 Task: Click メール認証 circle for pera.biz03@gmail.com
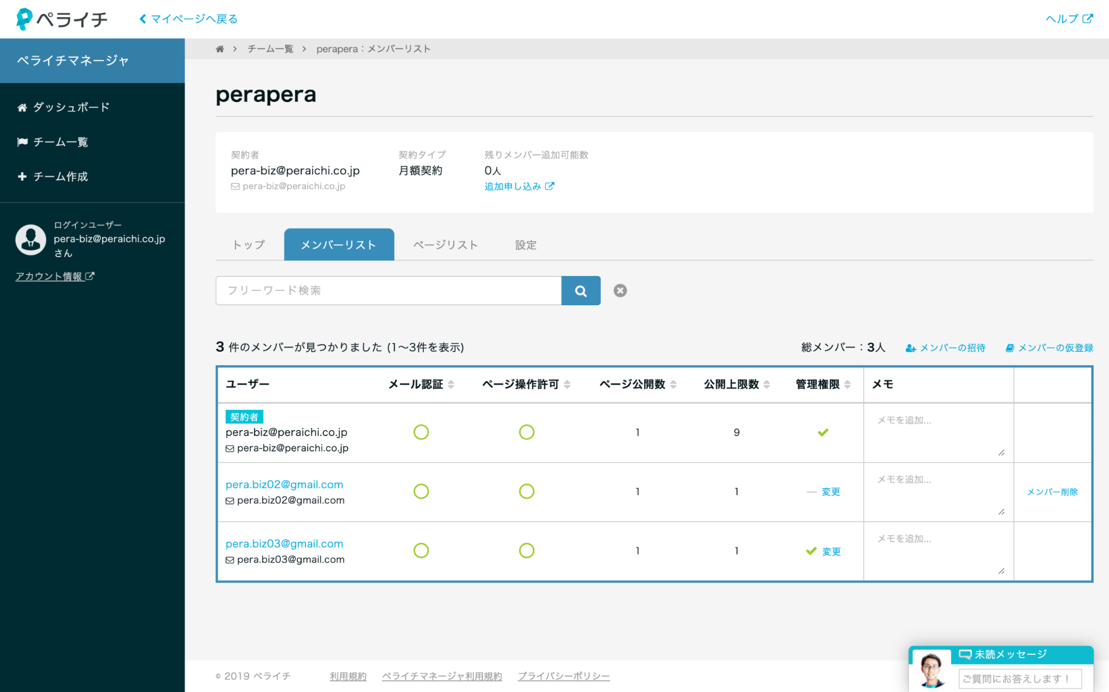[x=421, y=551]
